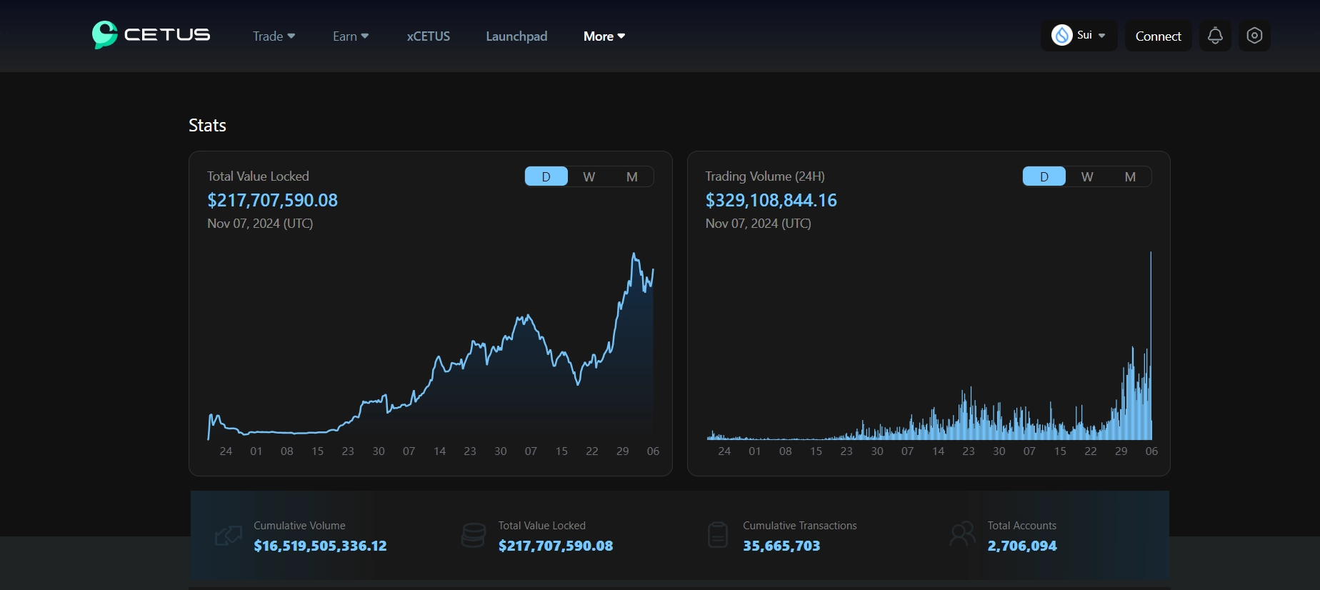Click the Sui network droplet icon
The width and height of the screenshot is (1320, 590).
click(x=1062, y=35)
